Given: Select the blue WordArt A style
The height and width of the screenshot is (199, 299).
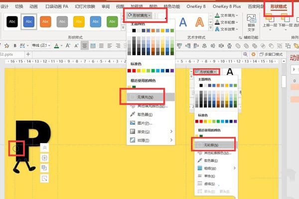Looking at the screenshot, I should (183, 22).
